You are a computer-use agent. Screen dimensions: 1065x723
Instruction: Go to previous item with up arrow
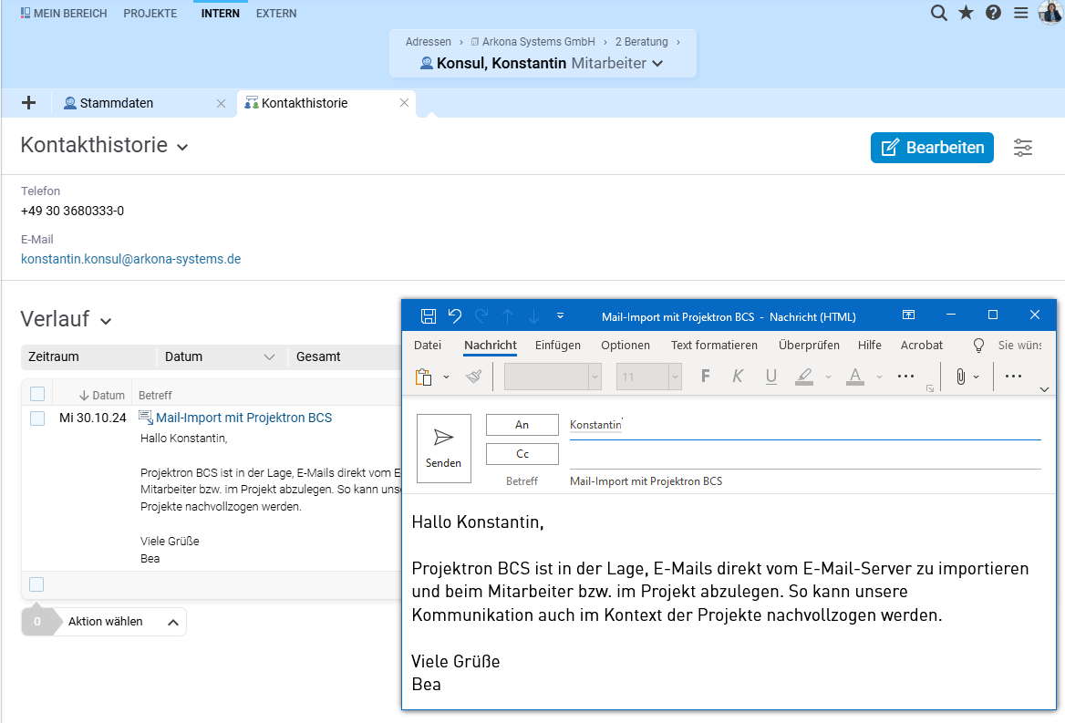coord(507,315)
